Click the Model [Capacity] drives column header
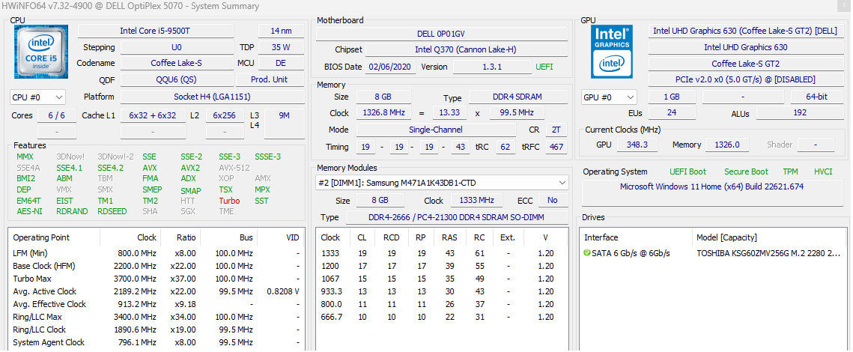 726,237
